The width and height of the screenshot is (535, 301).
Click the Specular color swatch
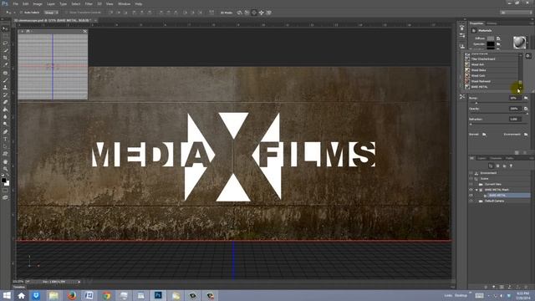coord(491,44)
